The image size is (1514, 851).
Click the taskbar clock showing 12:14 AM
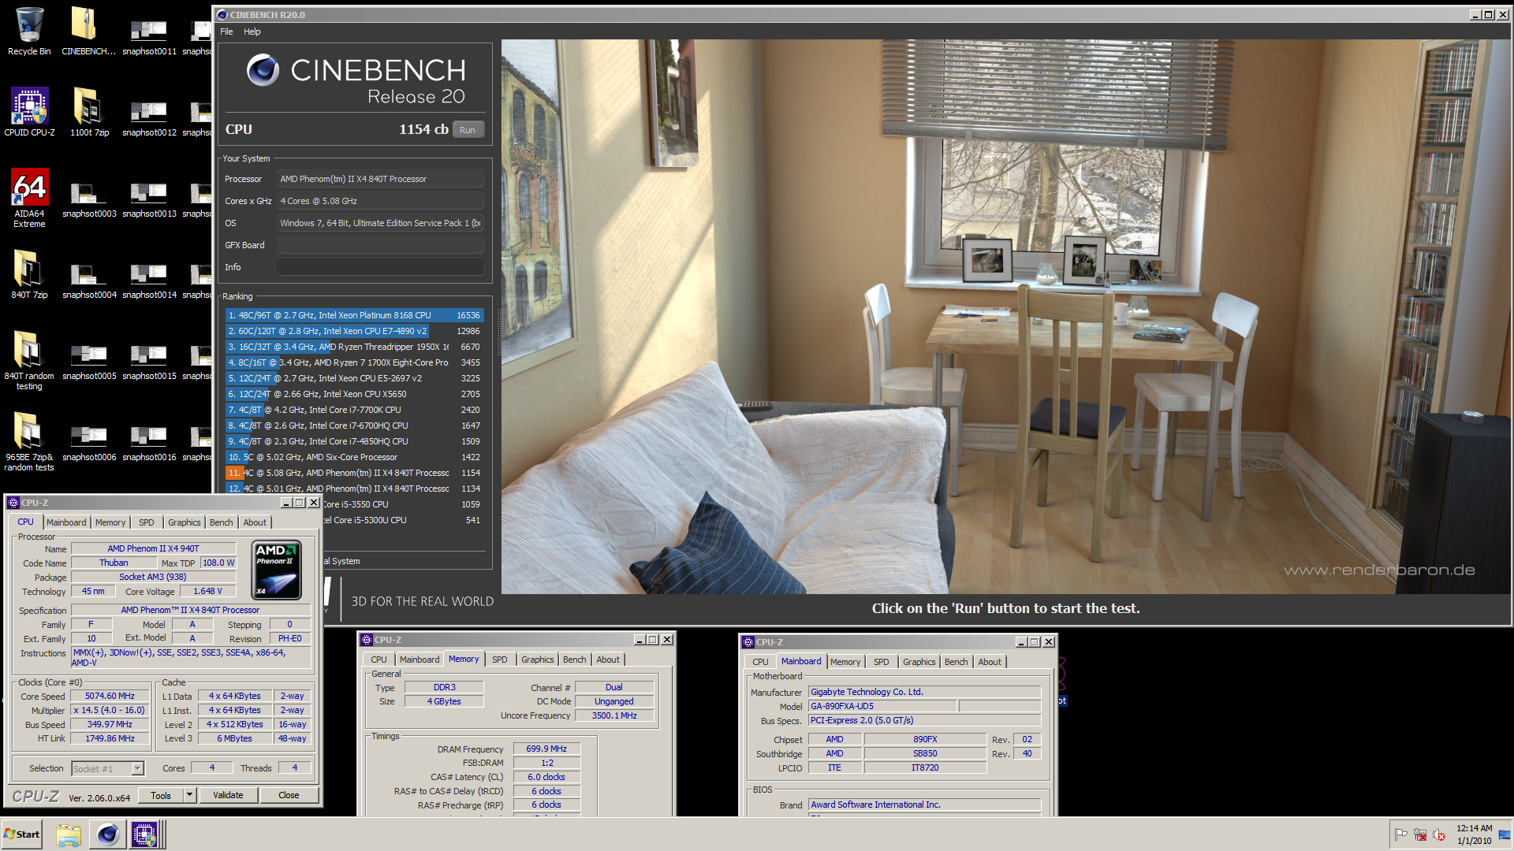pyautogui.click(x=1475, y=834)
